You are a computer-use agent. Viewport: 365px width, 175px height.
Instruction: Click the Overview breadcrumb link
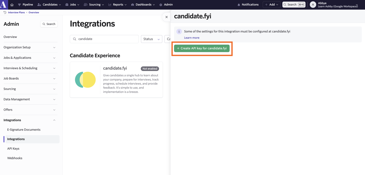tap(34, 12)
